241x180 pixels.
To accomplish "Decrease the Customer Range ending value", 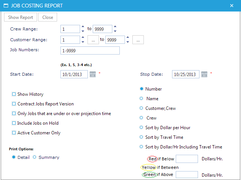I will click(128, 42).
